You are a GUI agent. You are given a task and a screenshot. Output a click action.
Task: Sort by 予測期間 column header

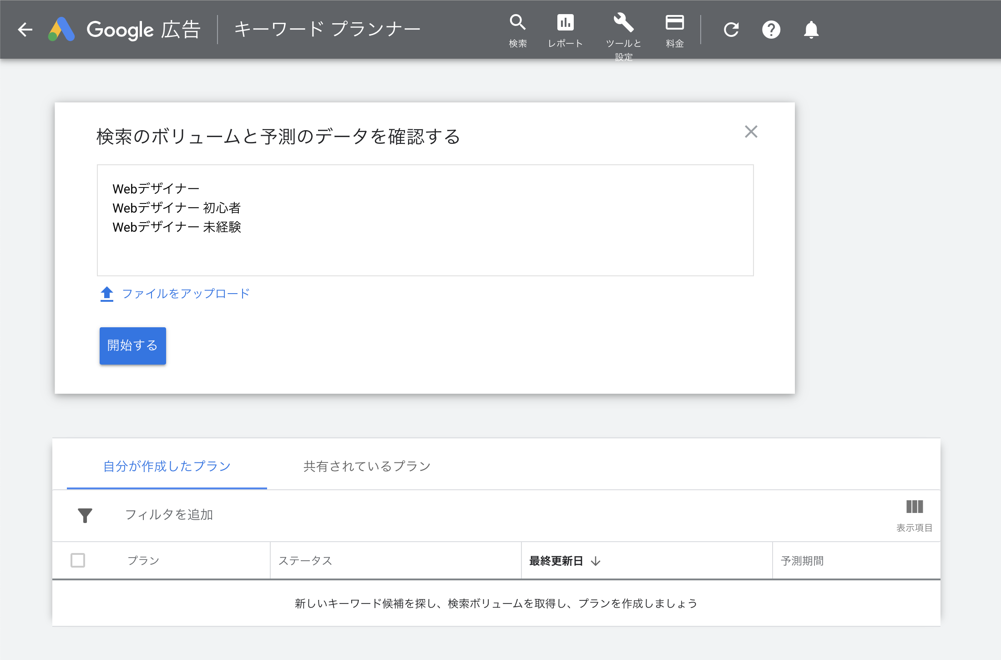pyautogui.click(x=802, y=561)
